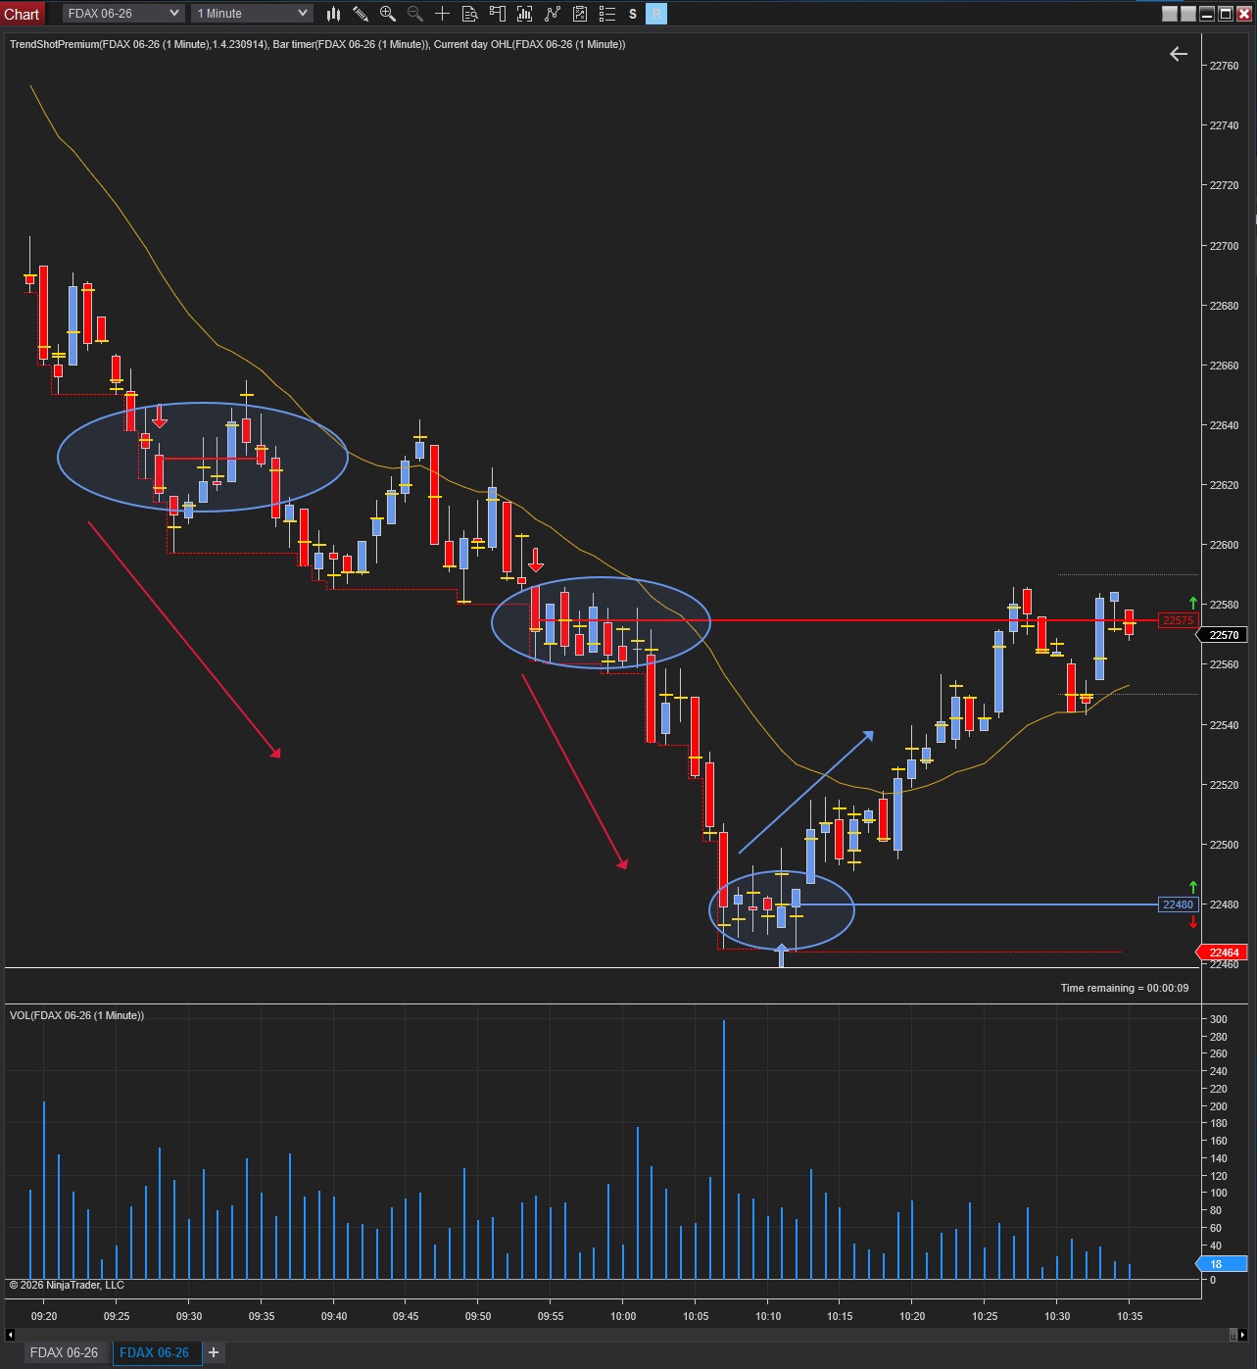The height and width of the screenshot is (1369, 1257).
Task: Click the 09:45 time axis label
Action: pyautogui.click(x=406, y=1316)
